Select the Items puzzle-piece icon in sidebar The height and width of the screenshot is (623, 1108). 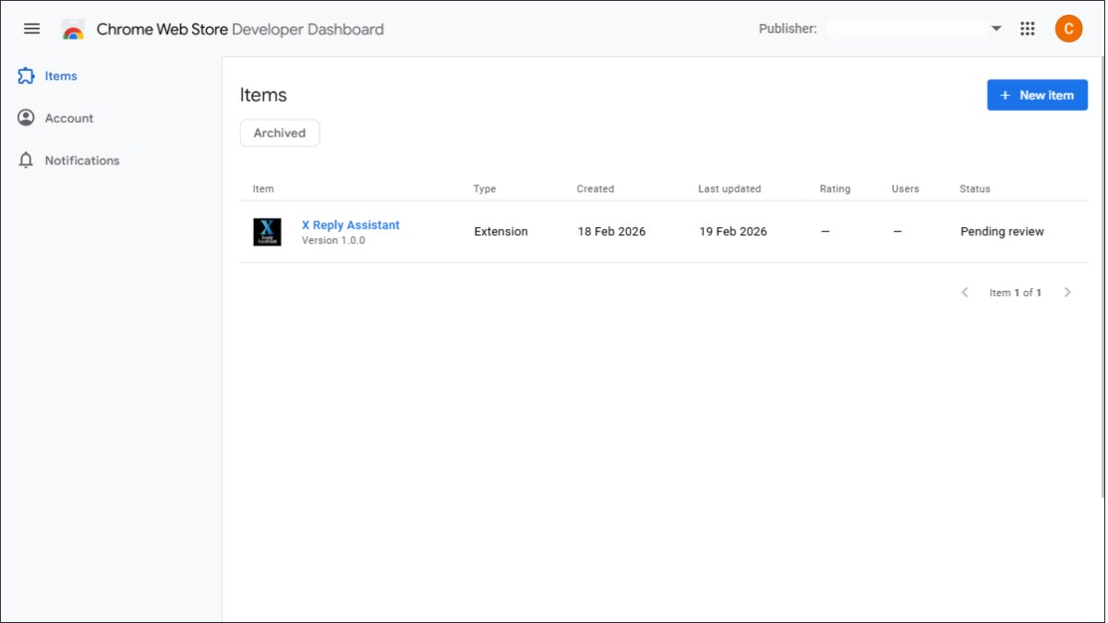click(x=26, y=76)
